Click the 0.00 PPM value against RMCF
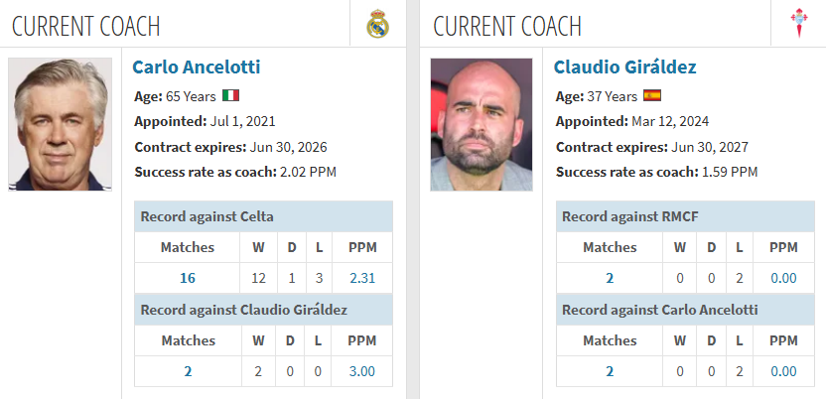 pos(784,278)
